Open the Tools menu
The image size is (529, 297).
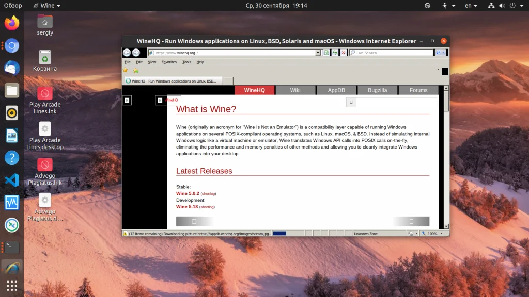click(x=186, y=62)
